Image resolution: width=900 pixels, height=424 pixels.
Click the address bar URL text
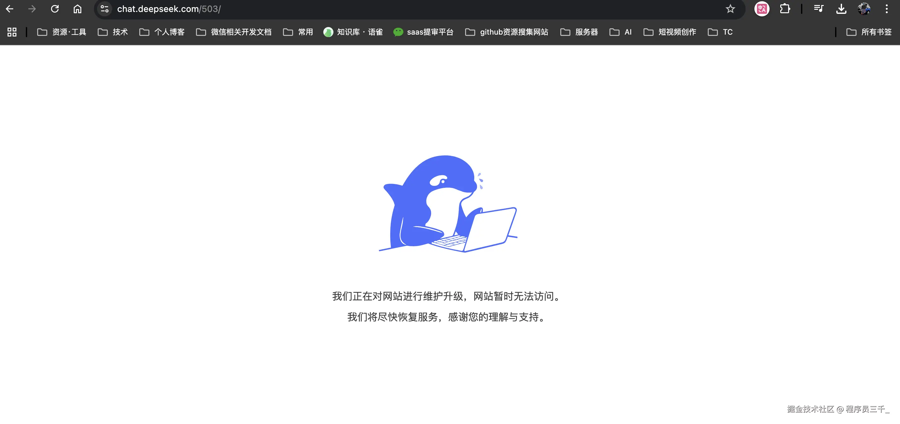pyautogui.click(x=169, y=9)
